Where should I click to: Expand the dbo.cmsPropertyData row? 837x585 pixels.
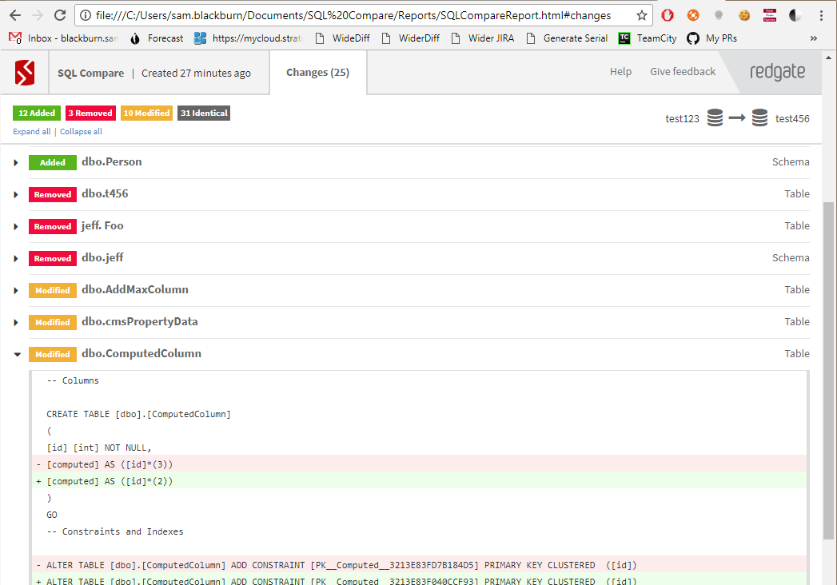point(16,323)
